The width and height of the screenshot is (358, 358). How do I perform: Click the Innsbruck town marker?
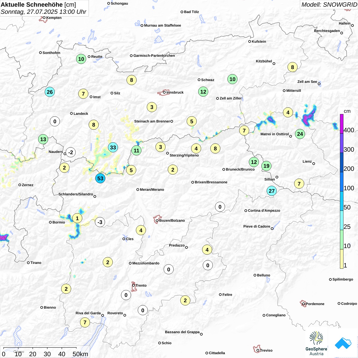pos(164,92)
